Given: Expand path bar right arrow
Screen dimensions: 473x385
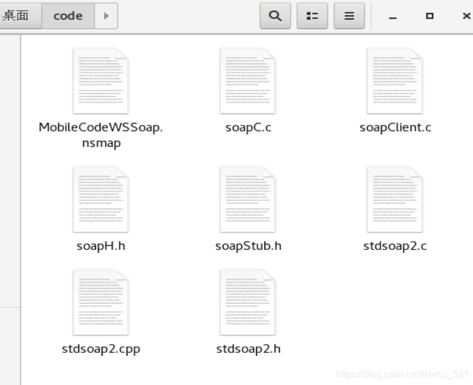Looking at the screenshot, I should (106, 16).
